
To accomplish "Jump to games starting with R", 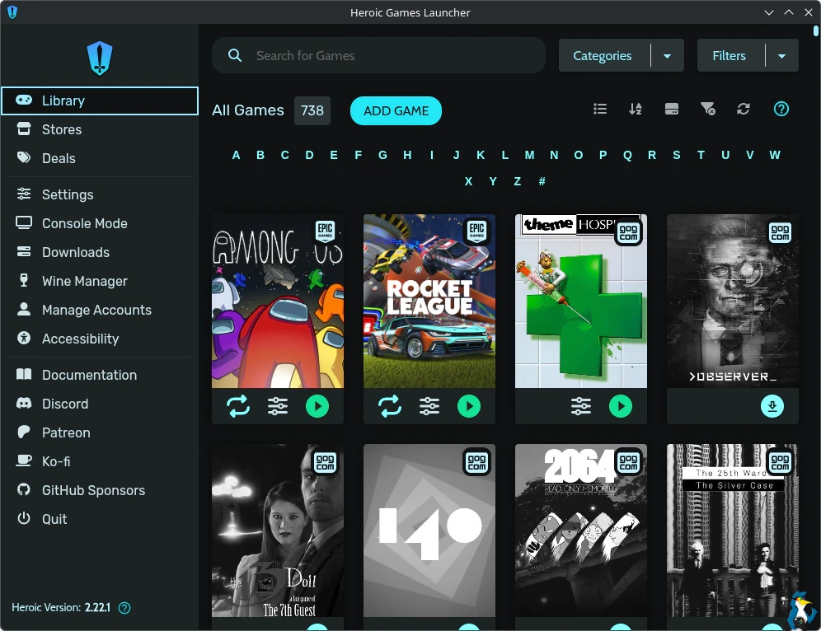I will pos(652,155).
